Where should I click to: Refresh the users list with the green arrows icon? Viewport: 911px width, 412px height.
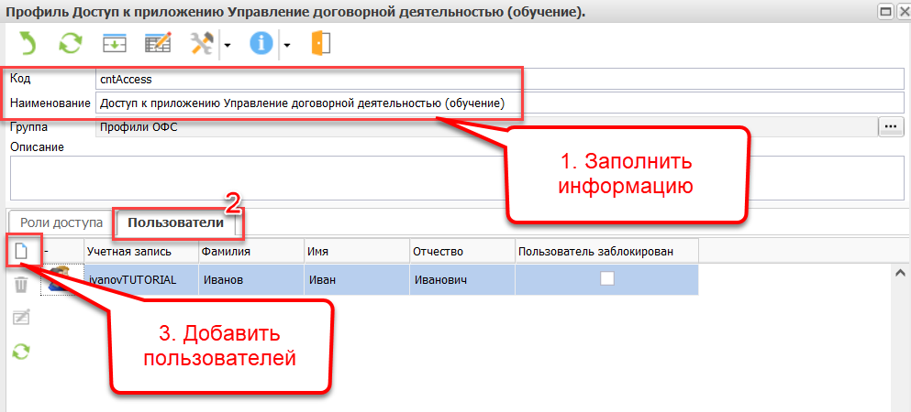tap(21, 351)
